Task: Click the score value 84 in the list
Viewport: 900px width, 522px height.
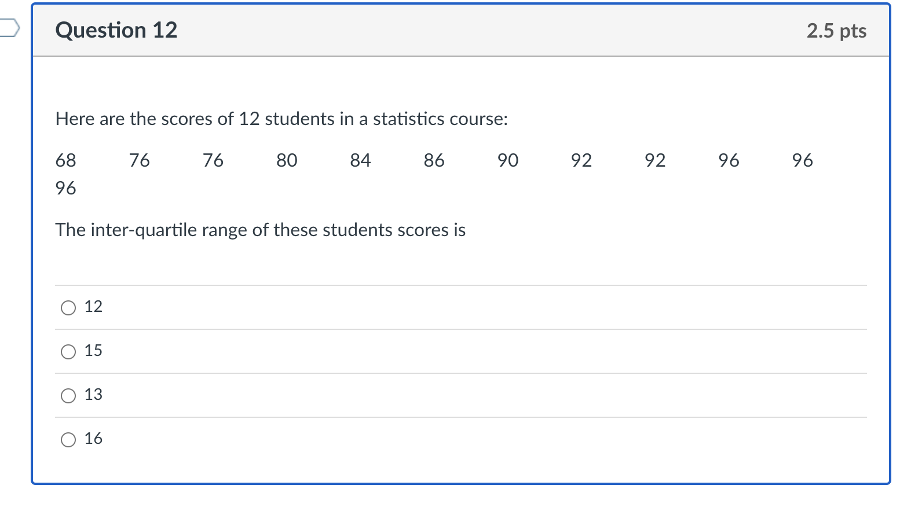Action: (x=360, y=160)
